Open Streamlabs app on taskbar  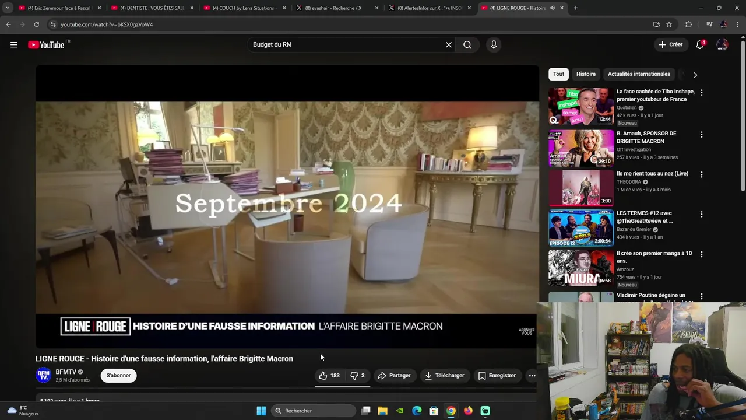pos(485,411)
